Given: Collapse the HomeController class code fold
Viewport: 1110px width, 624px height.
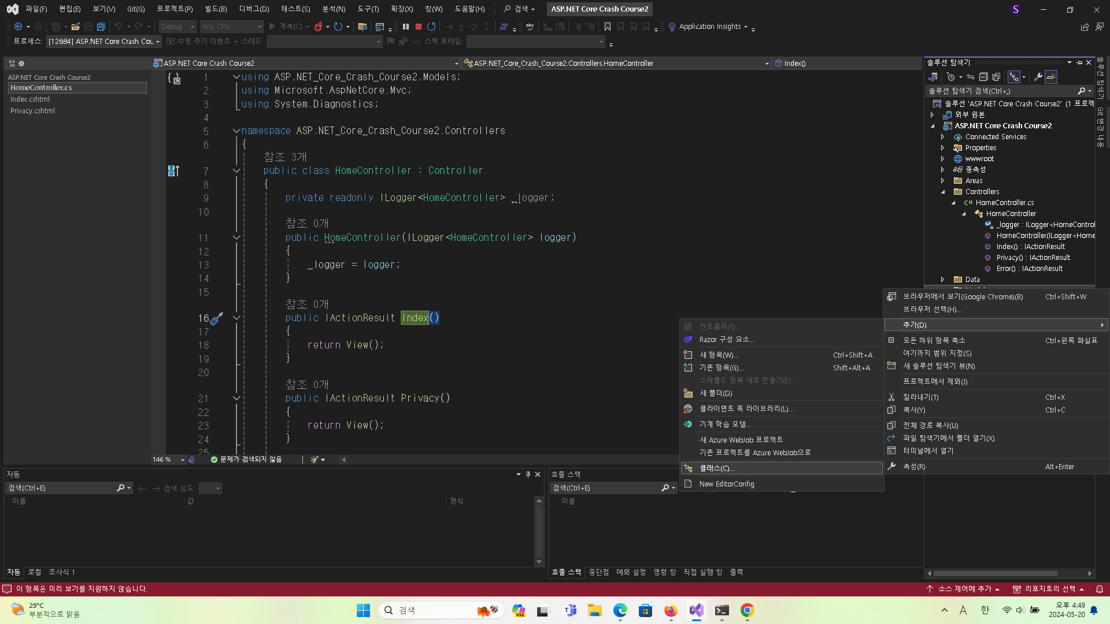Looking at the screenshot, I should (x=236, y=170).
